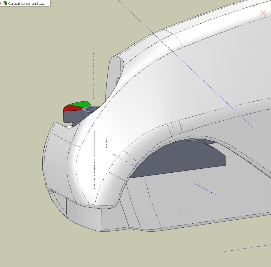The image size is (271, 267).
Task: Click the green confirm checkmark icon
Action: click(255, 5)
